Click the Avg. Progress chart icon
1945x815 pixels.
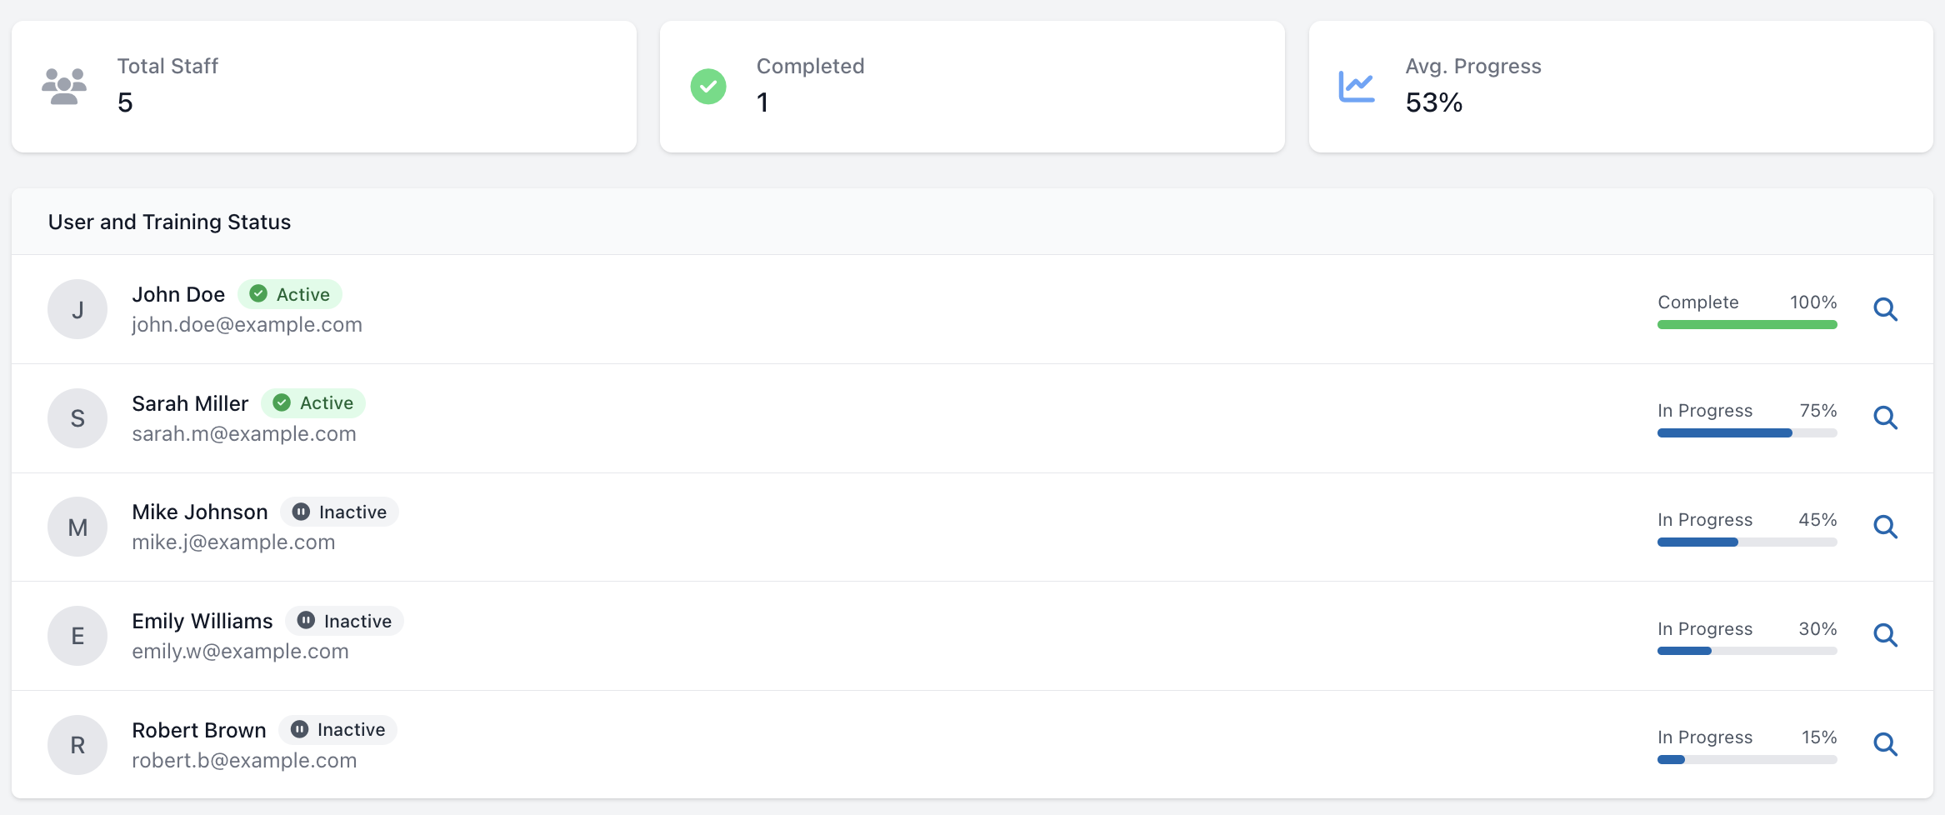(x=1357, y=87)
